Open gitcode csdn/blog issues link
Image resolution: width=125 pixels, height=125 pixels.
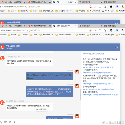[x=98, y=84]
